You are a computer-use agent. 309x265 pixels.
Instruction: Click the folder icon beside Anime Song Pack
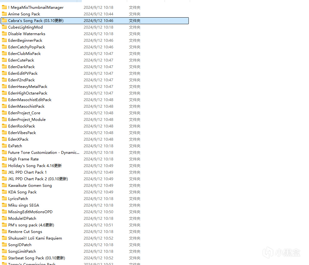click(x=4, y=14)
